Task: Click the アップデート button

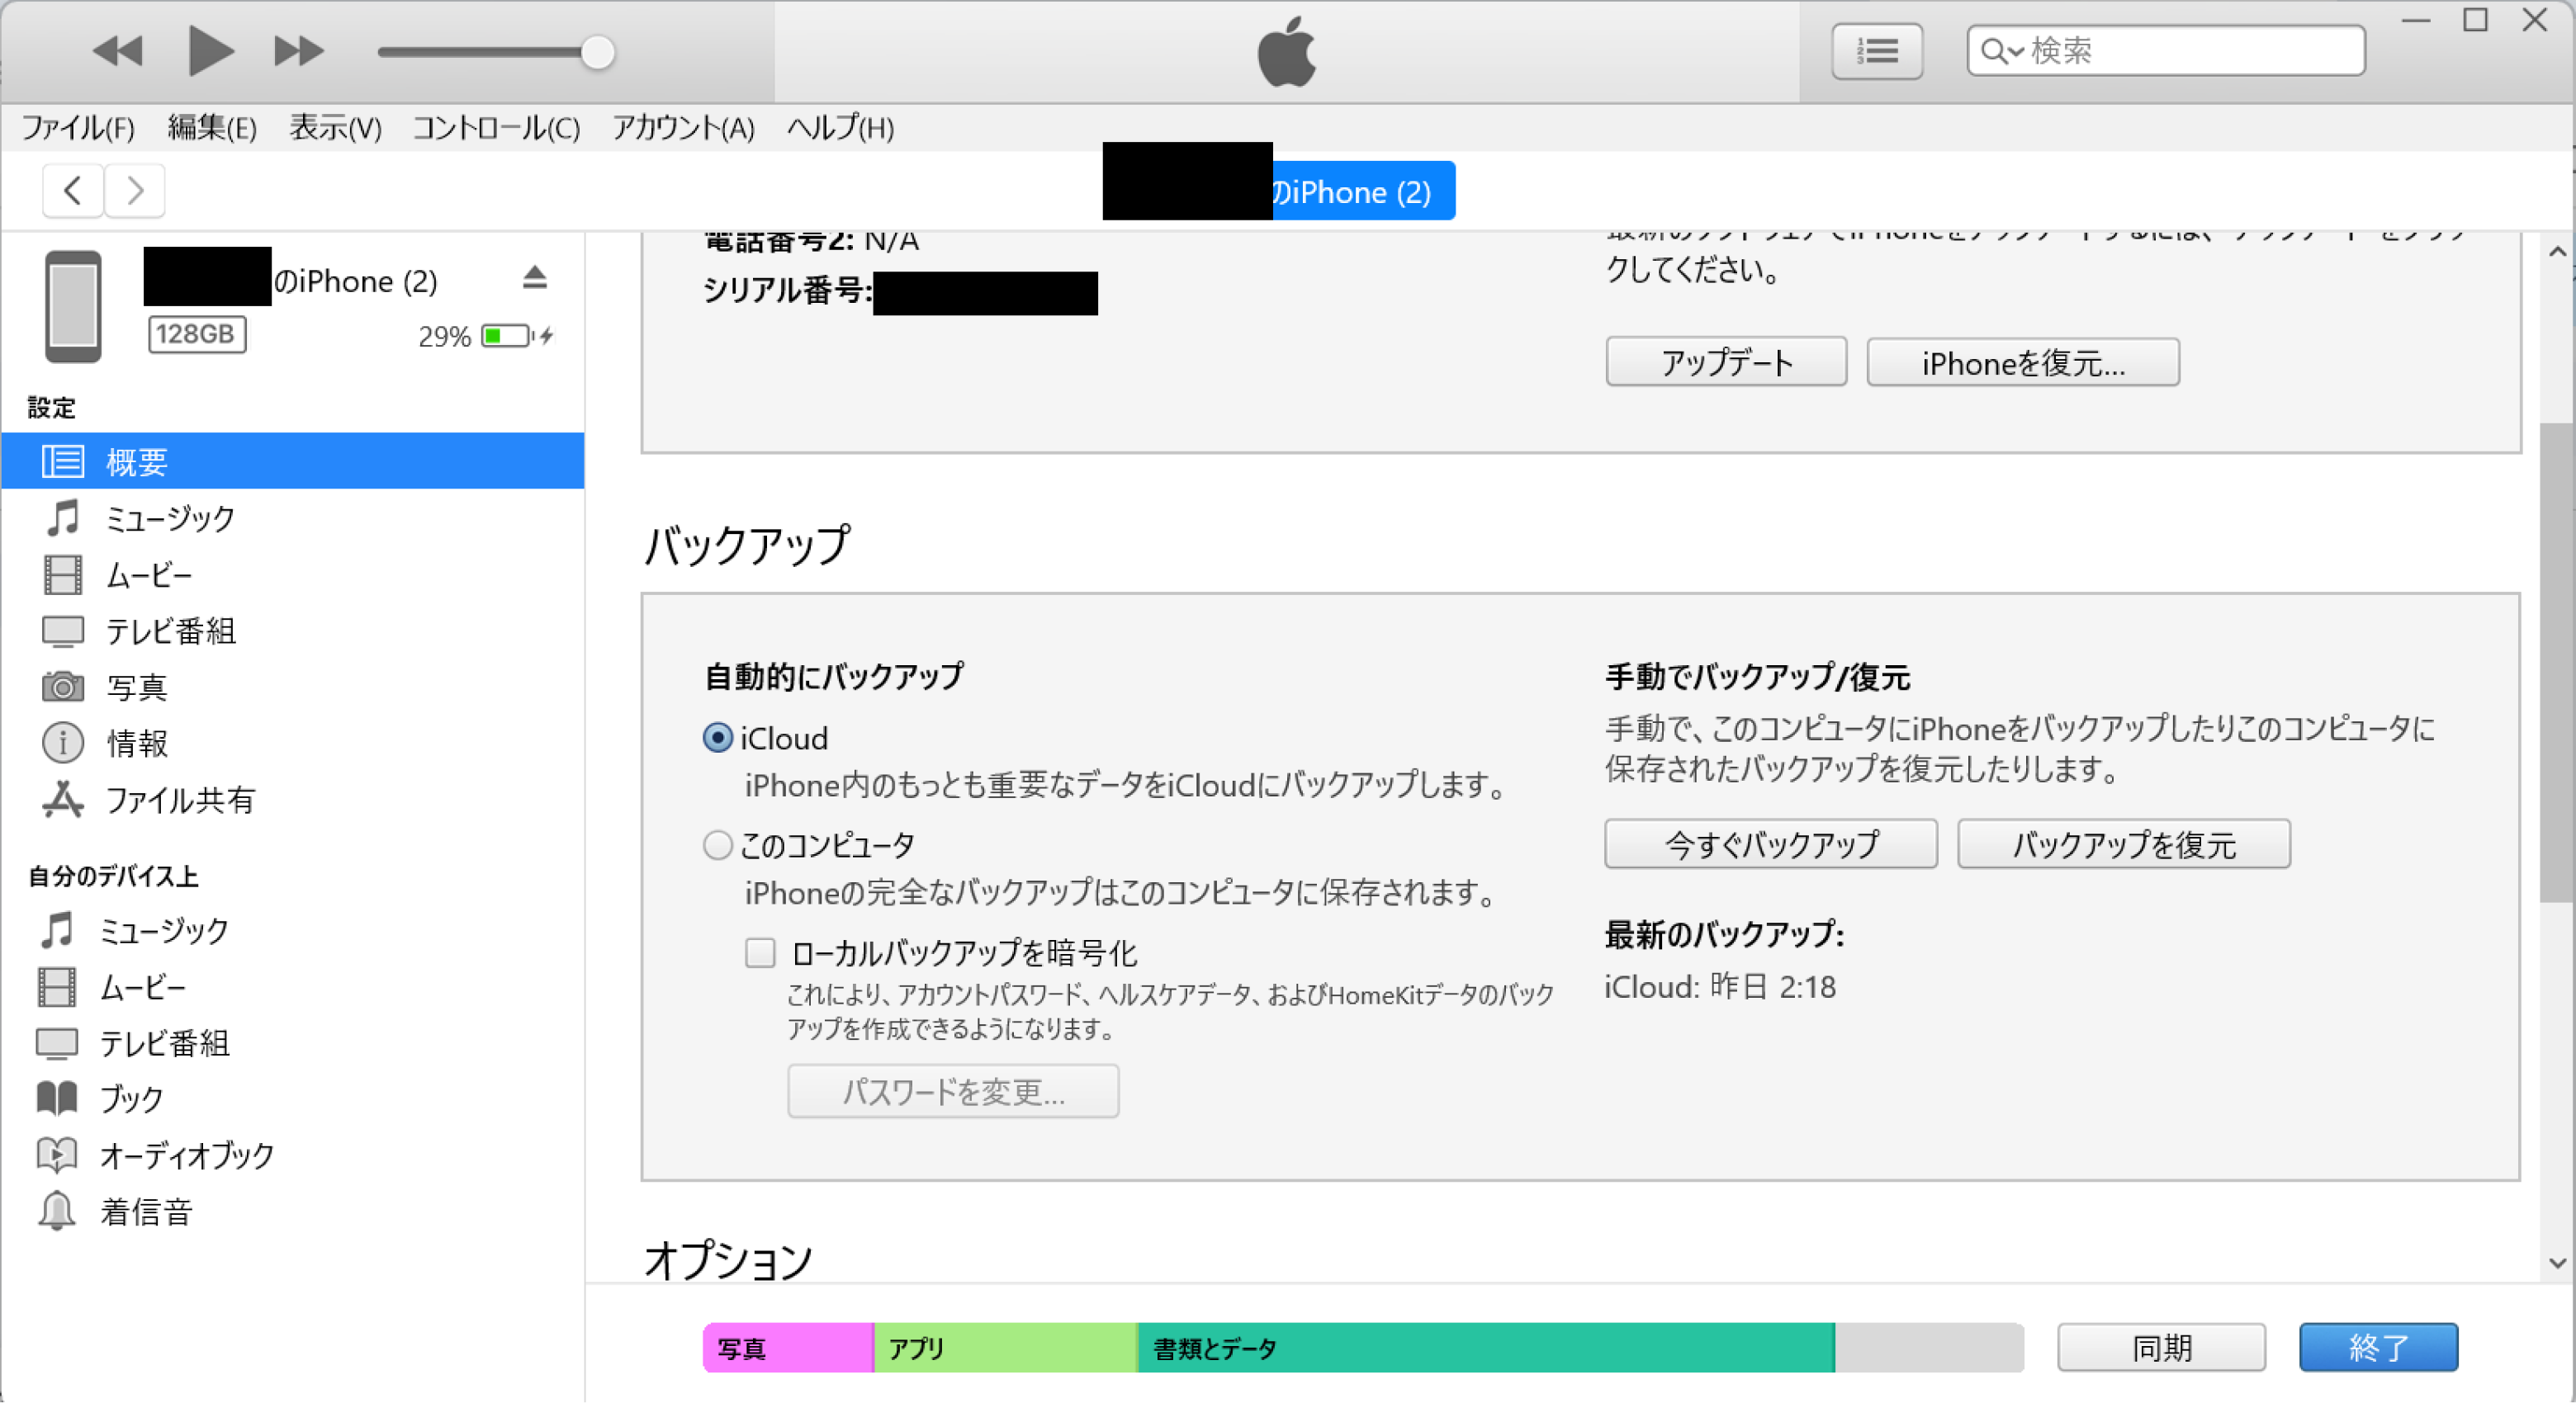Action: pyautogui.click(x=1726, y=361)
